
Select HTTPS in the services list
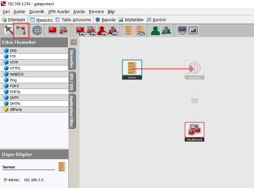(x=15, y=68)
